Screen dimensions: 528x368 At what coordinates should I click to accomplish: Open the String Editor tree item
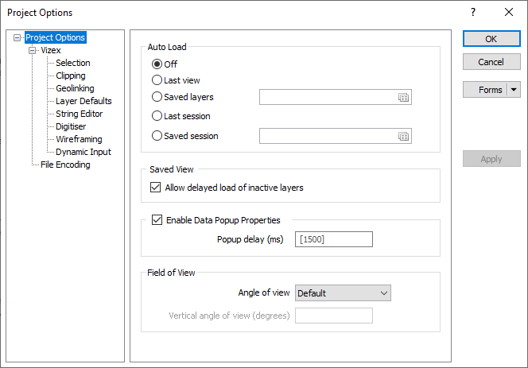[79, 114]
